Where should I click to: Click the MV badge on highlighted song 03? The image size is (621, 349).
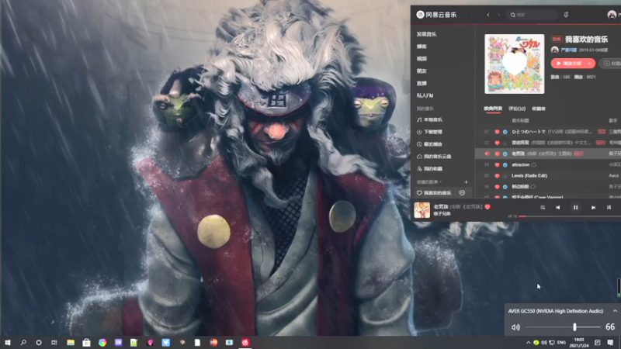(x=578, y=154)
